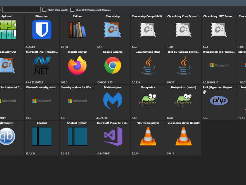Select the Google Chrome package icon
Screen dimensions: 246x185
(x=113, y=65)
